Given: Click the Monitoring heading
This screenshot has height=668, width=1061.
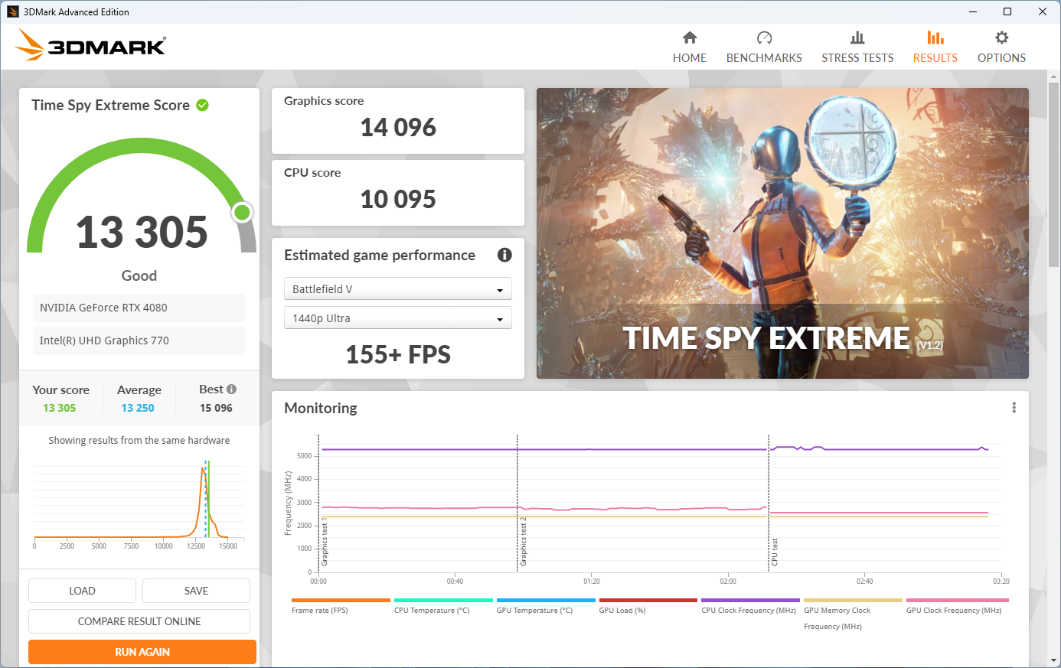Looking at the screenshot, I should [321, 408].
